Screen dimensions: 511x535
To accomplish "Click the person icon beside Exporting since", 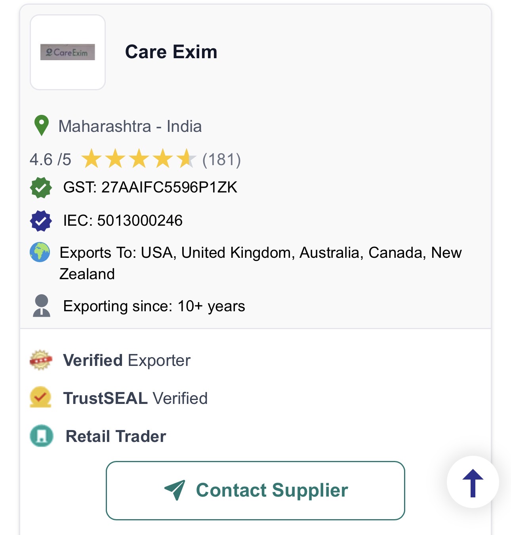I will click(41, 306).
